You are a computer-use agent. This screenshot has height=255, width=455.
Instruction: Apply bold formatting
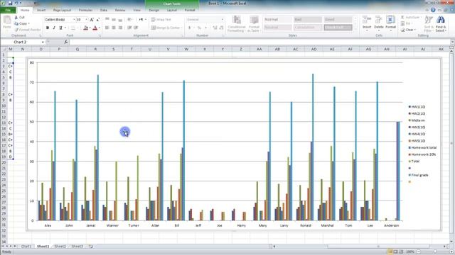click(48, 28)
